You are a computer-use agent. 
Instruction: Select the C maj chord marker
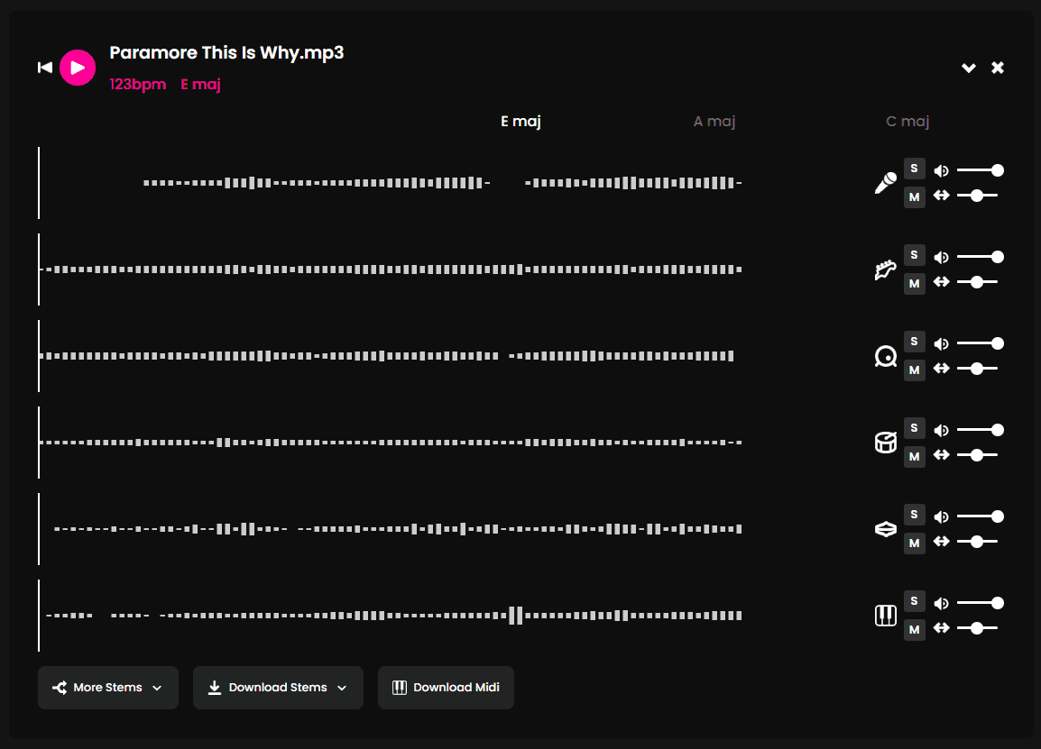coord(907,122)
